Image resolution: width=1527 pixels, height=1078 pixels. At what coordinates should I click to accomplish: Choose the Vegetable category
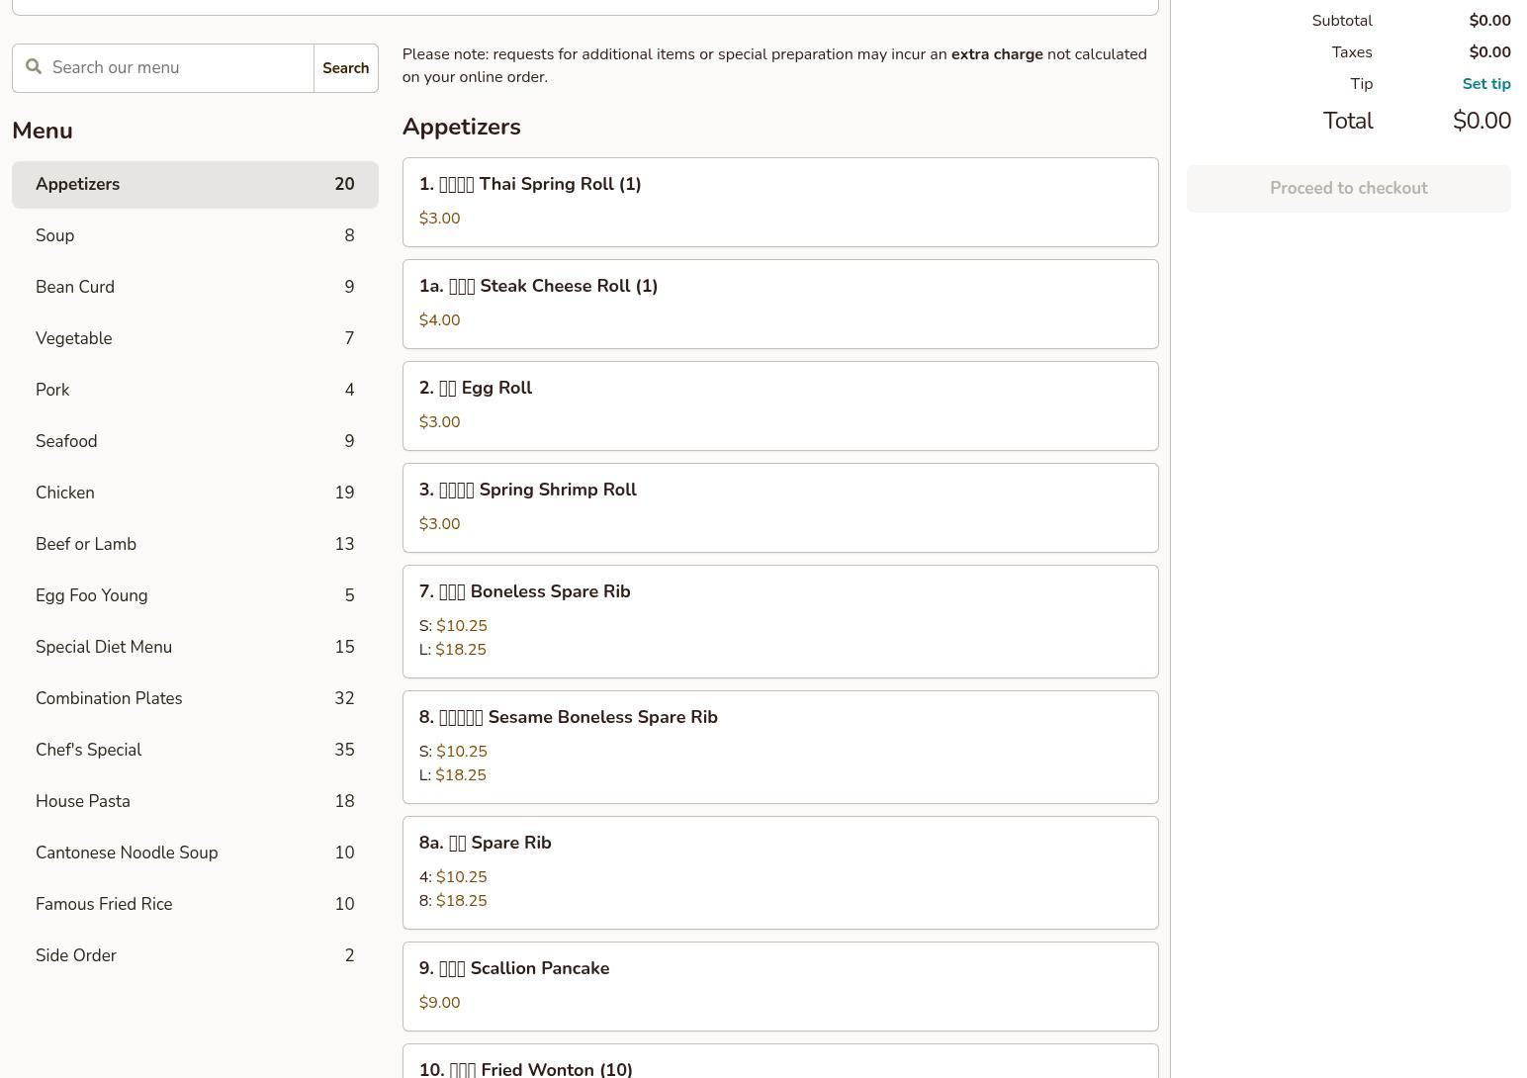(x=195, y=339)
